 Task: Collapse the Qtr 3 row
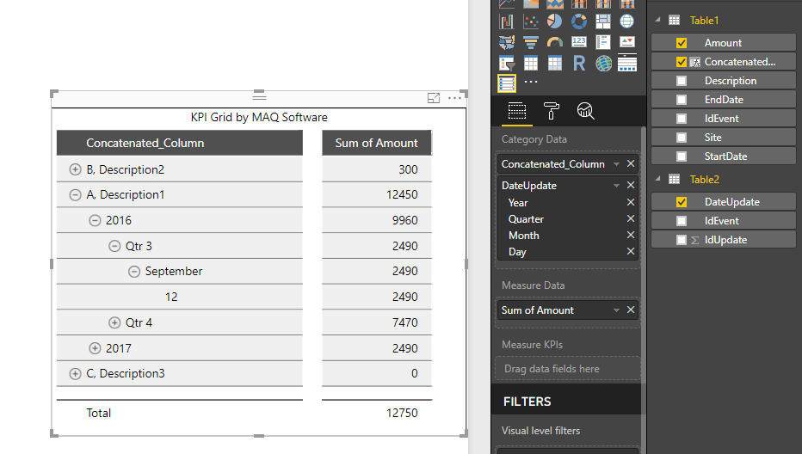click(x=114, y=246)
